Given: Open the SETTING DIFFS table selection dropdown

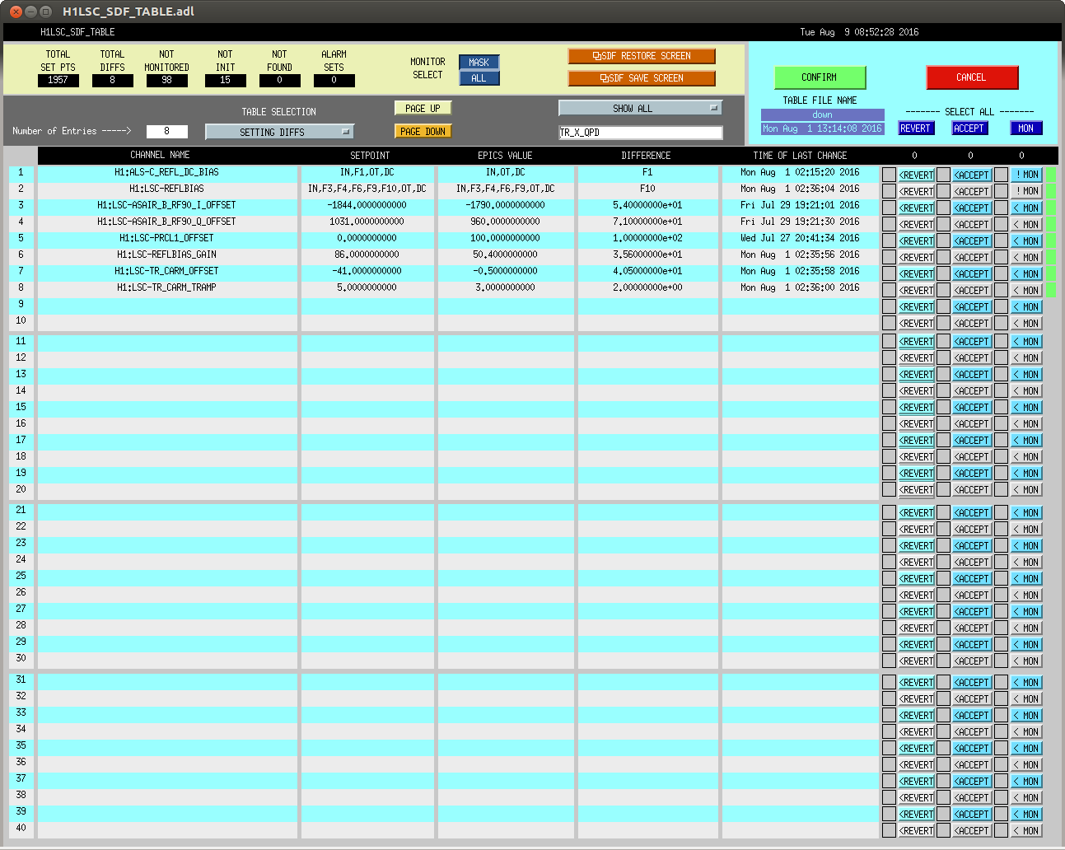Looking at the screenshot, I should click(x=279, y=132).
